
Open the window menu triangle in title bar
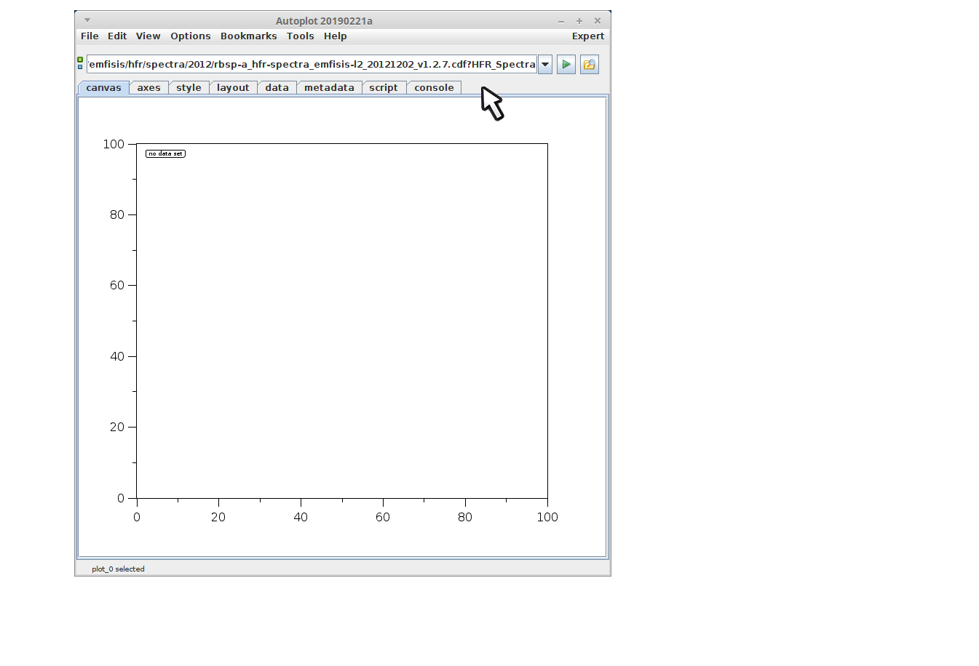87,20
